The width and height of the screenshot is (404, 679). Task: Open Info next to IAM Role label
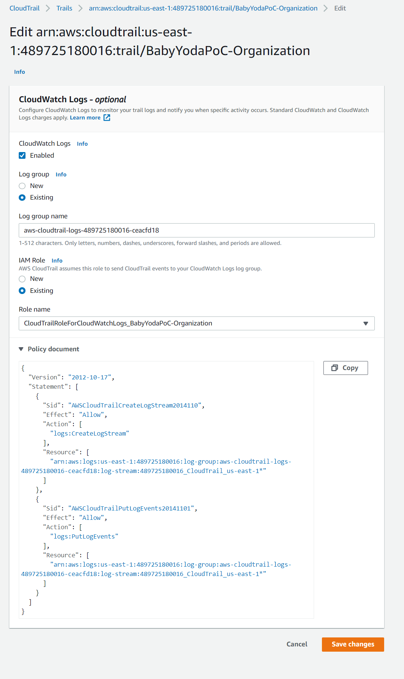[57, 261]
